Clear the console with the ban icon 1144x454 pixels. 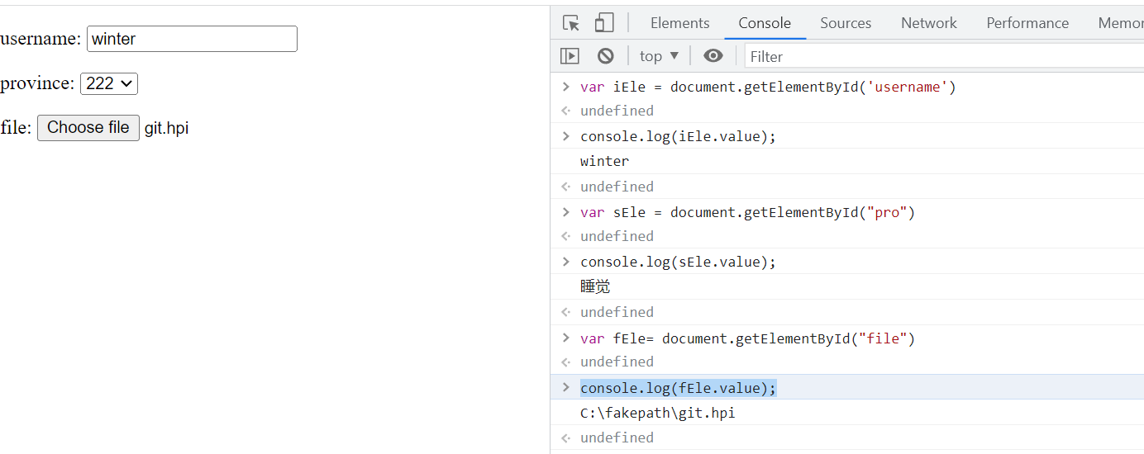pyautogui.click(x=606, y=56)
